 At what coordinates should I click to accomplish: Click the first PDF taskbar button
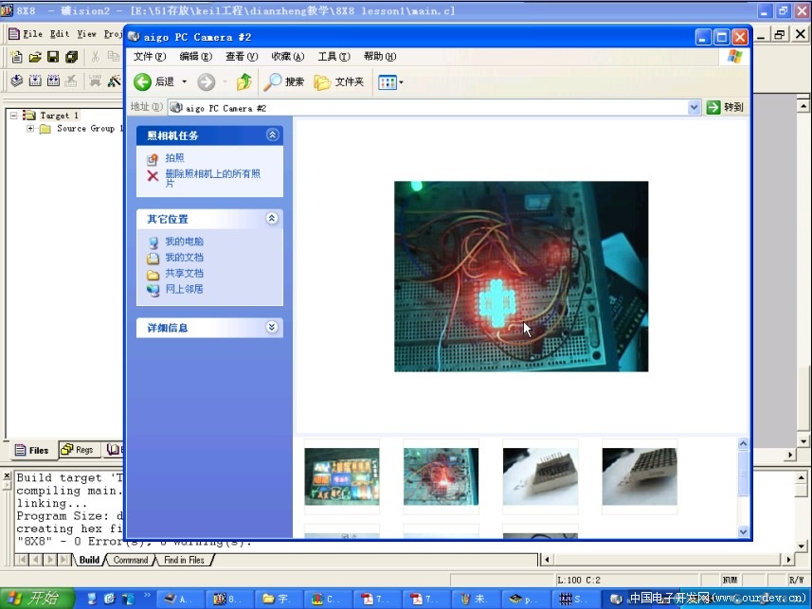tap(375, 599)
